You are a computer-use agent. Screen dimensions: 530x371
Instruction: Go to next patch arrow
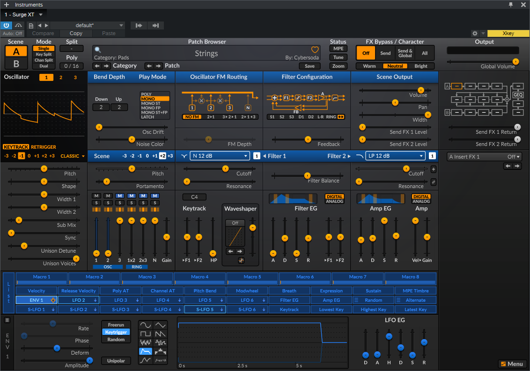click(x=159, y=66)
